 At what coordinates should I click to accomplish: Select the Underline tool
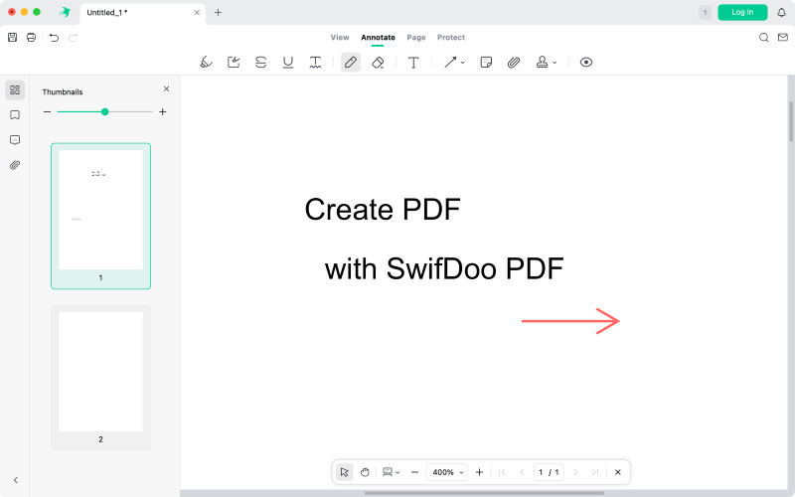click(x=288, y=62)
